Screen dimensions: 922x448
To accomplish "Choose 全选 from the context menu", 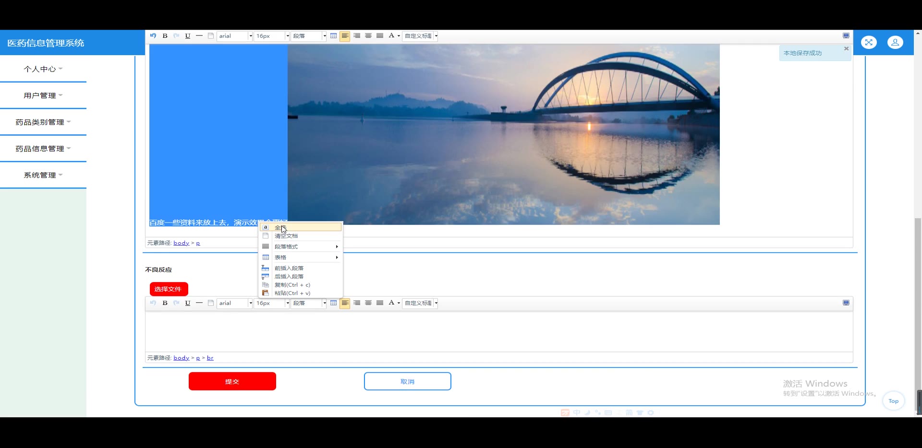I will coord(301,227).
